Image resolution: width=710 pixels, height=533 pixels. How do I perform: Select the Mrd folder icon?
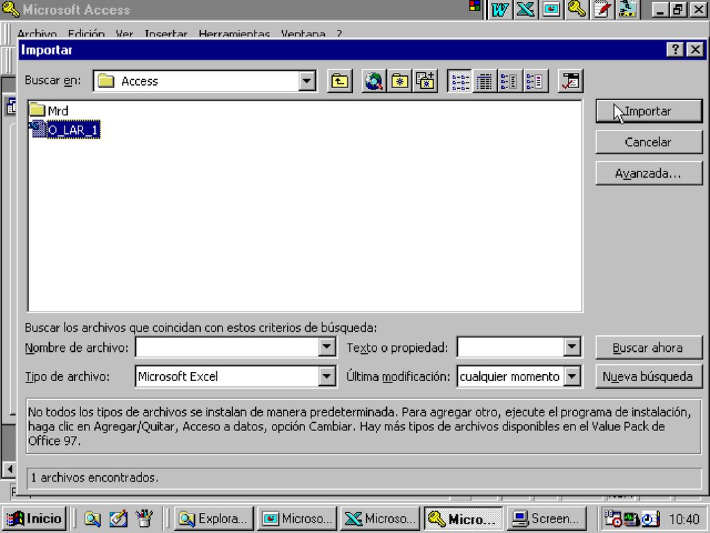coord(37,110)
